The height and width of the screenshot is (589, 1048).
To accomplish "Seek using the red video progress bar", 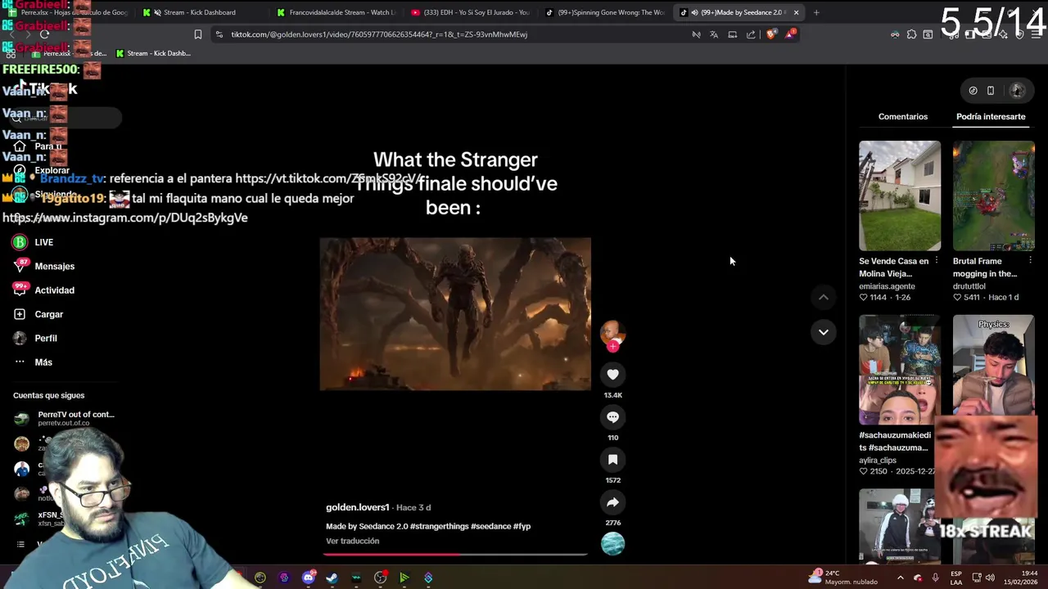I will (455, 554).
